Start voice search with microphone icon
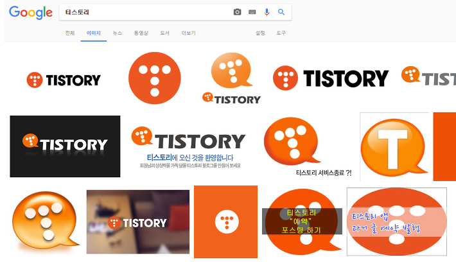Viewport: 456px width, 262px height. (267, 12)
